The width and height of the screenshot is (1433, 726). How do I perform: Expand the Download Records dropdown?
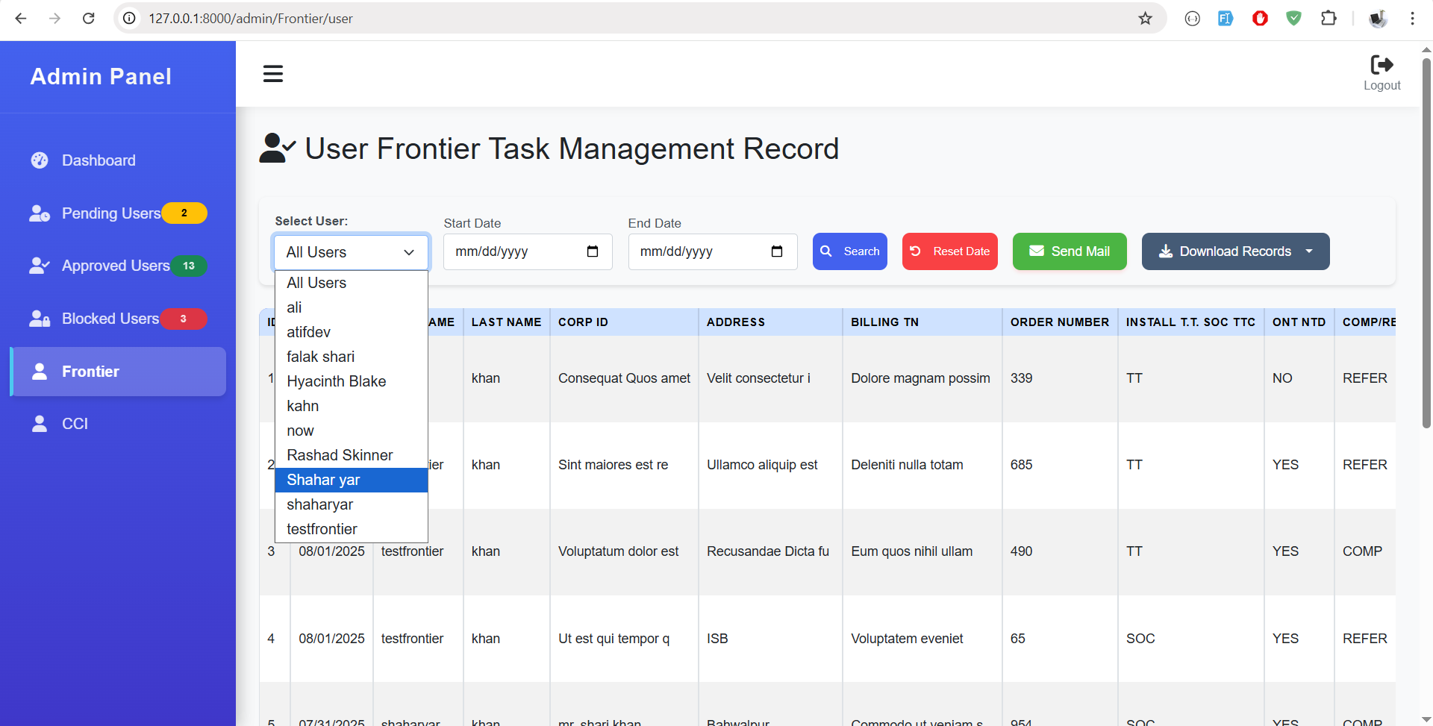tap(1309, 251)
